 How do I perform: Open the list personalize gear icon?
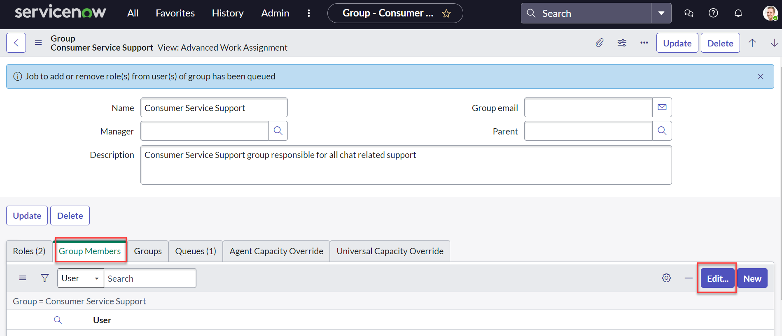click(666, 278)
